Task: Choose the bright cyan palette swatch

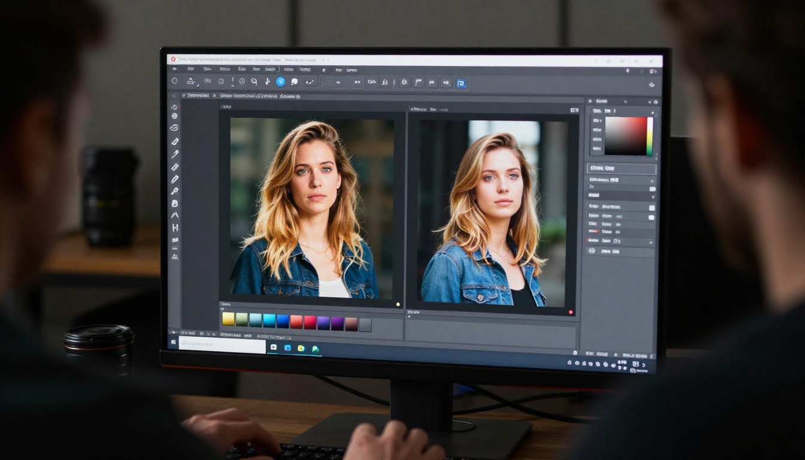Action: [270, 320]
